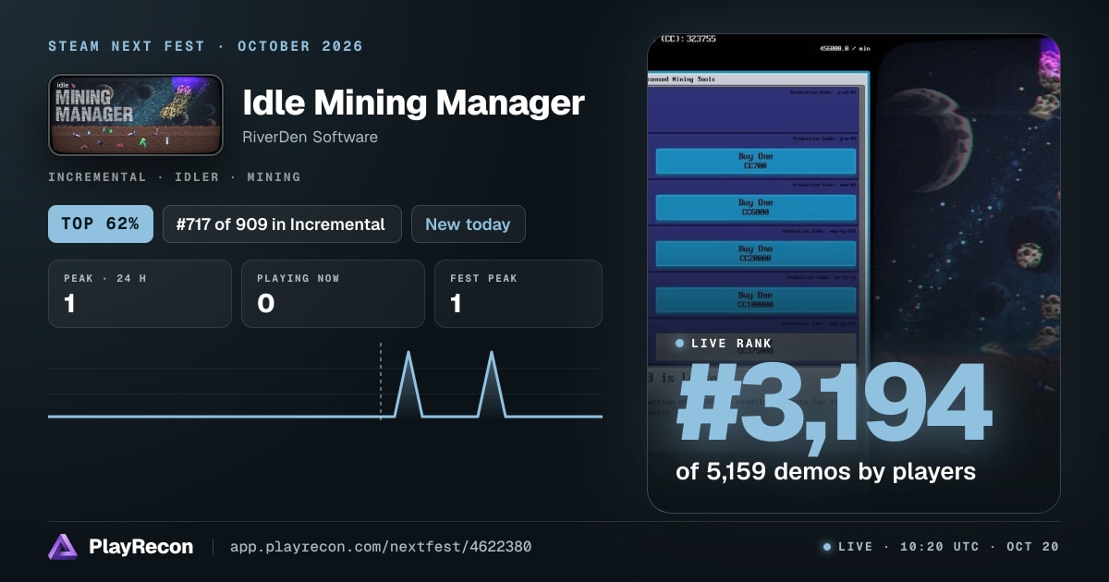Screen dimensions: 1109x582
Task: Click the LIVE RANK label dot
Action: (x=680, y=344)
